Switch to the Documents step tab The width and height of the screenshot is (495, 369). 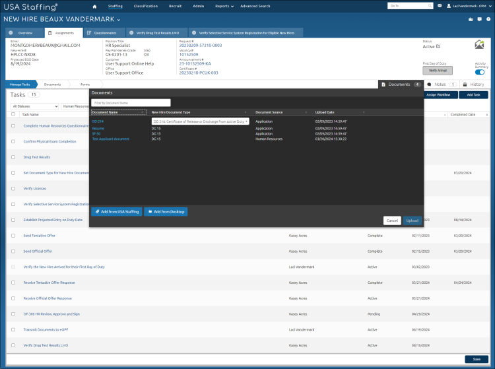point(52,84)
